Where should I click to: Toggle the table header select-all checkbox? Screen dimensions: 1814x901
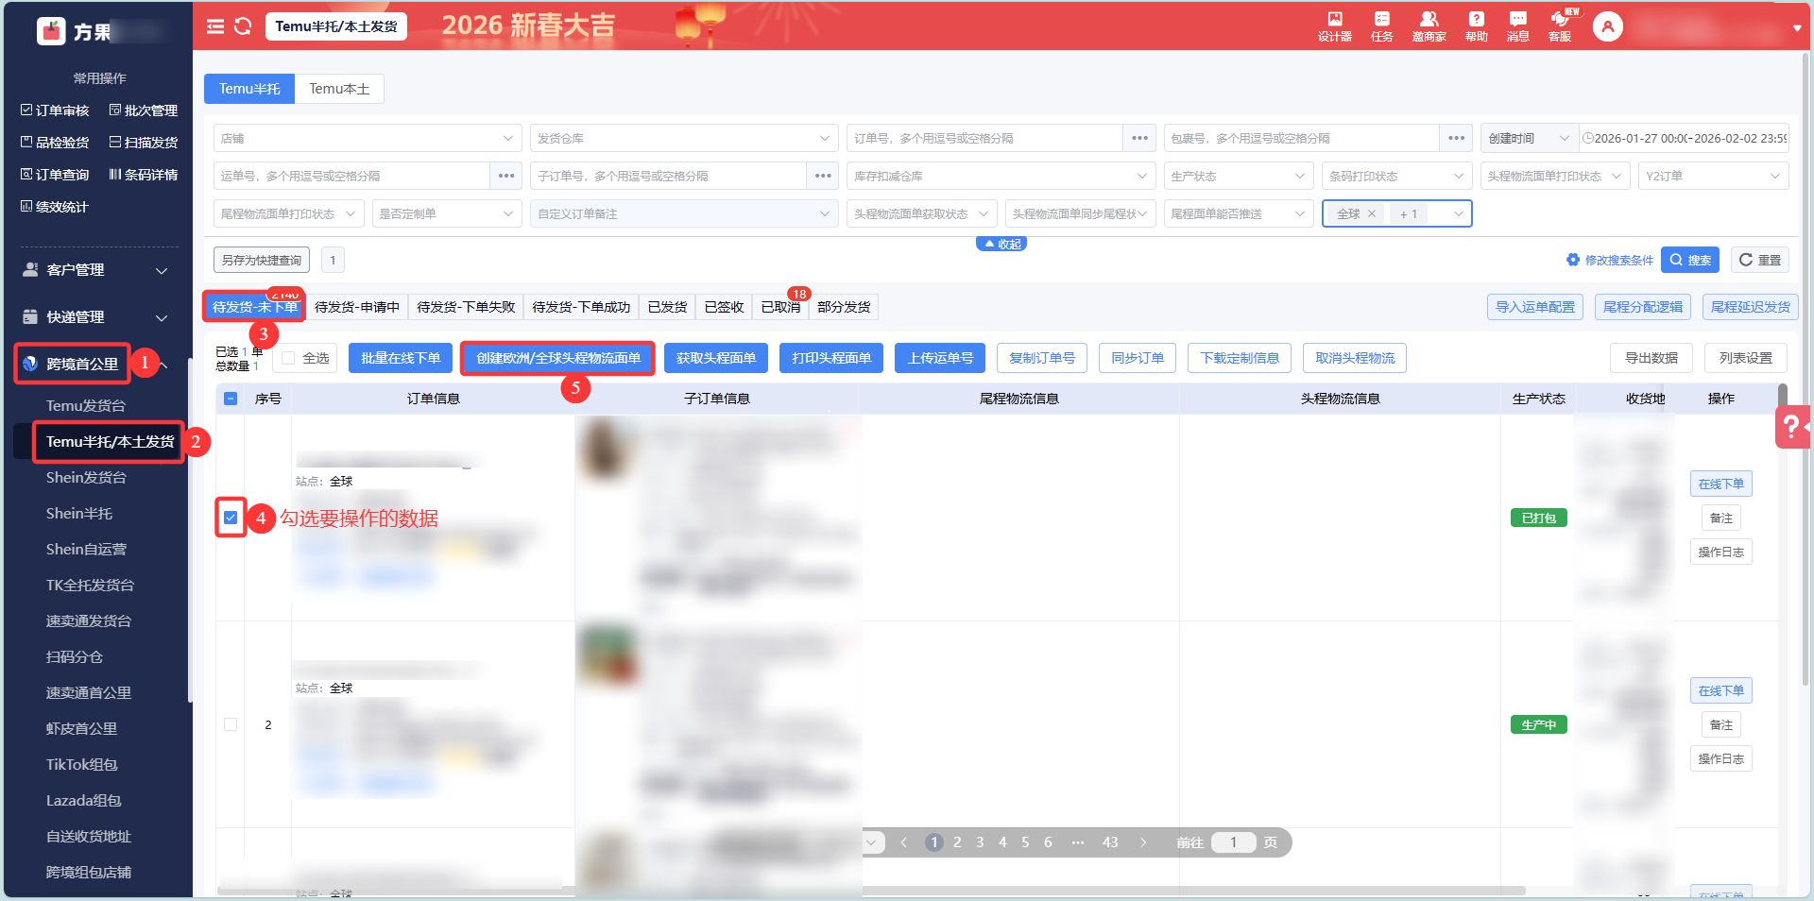[231, 399]
